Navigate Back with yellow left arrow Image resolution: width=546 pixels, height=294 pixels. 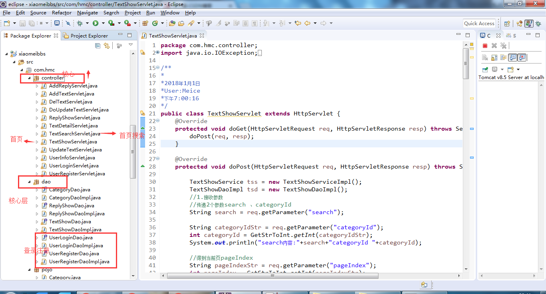tap(307, 23)
